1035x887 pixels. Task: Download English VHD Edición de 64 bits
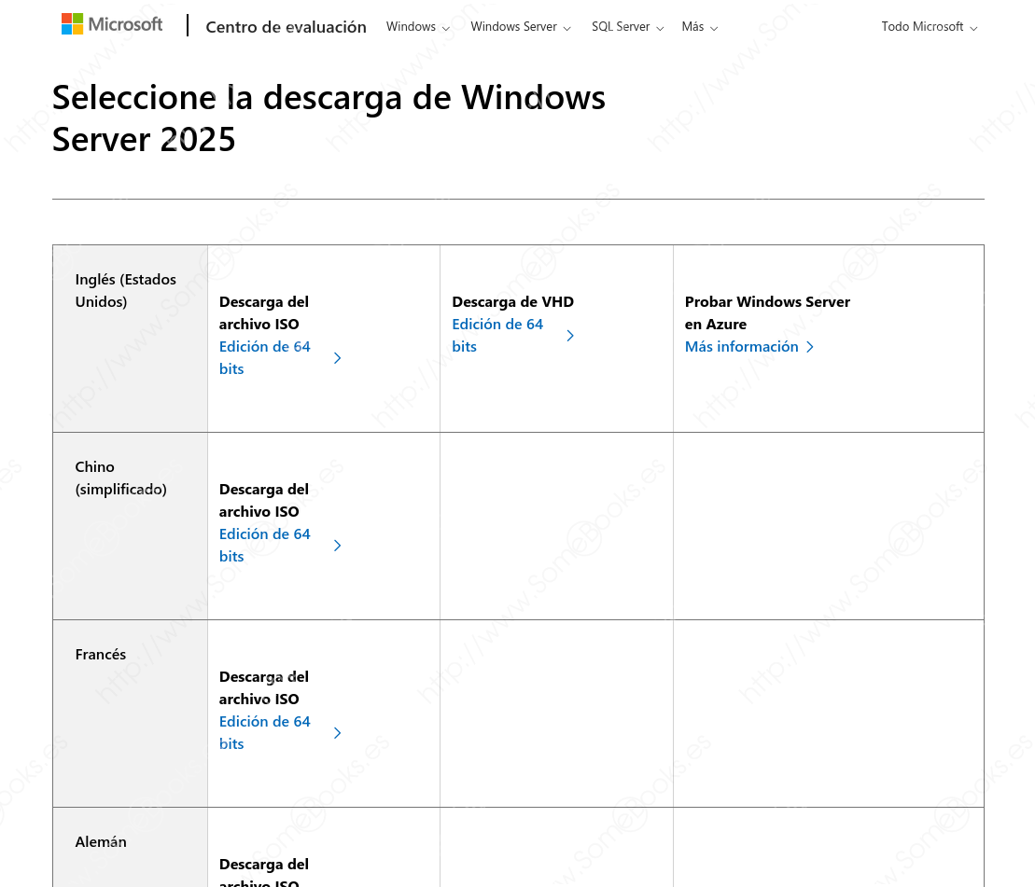tap(497, 335)
